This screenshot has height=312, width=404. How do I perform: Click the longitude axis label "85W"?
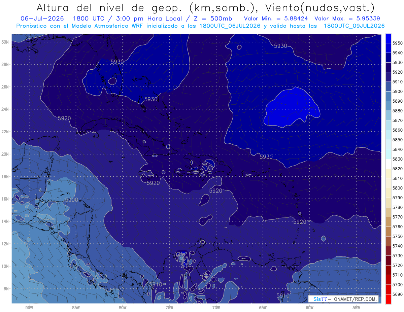tap(76, 308)
